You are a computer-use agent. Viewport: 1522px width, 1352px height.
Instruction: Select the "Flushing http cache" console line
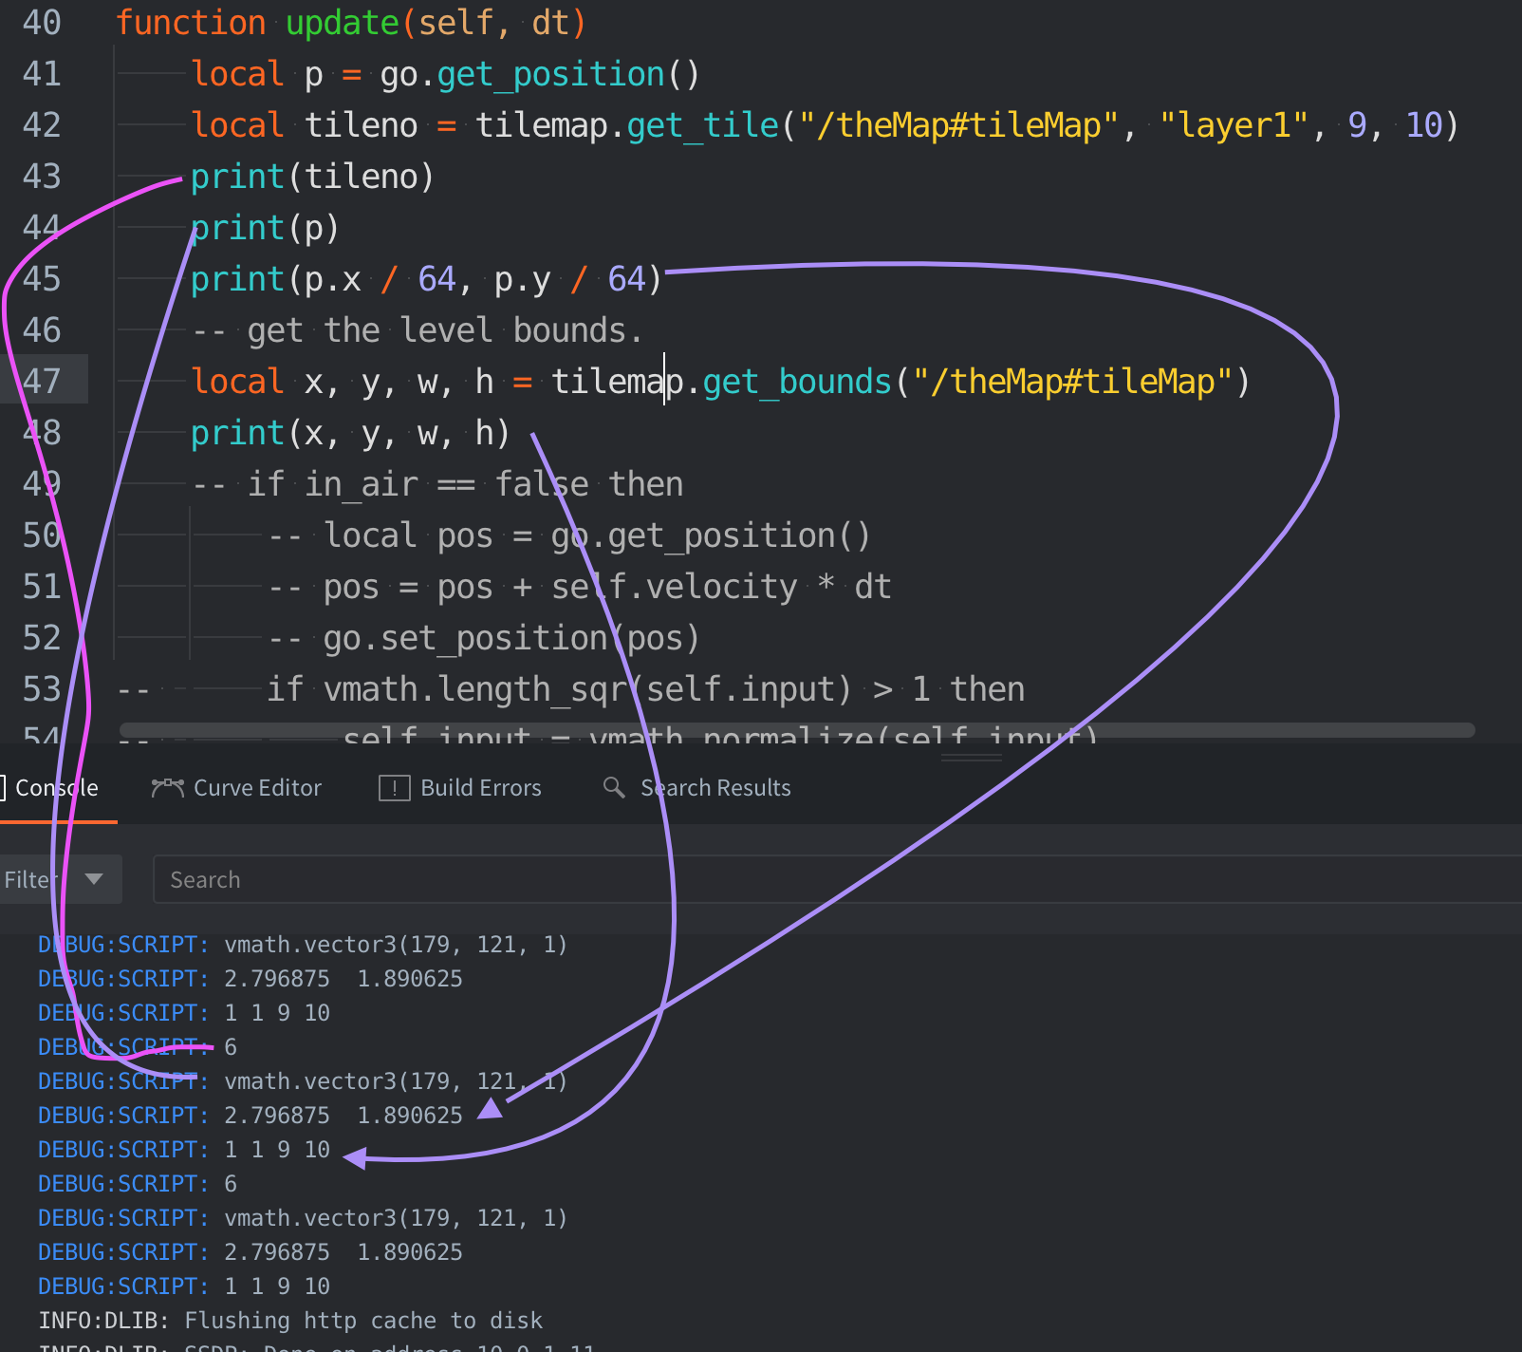(x=290, y=1321)
